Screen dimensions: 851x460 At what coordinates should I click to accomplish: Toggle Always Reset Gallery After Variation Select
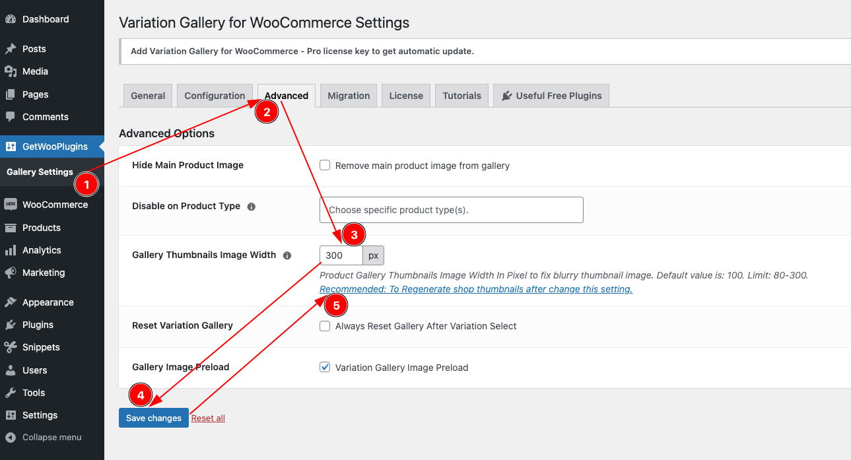(325, 326)
